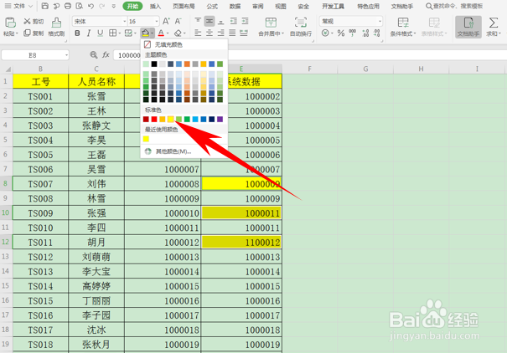
Task: Open the number format 常规 dropdown
Action: tap(380, 21)
